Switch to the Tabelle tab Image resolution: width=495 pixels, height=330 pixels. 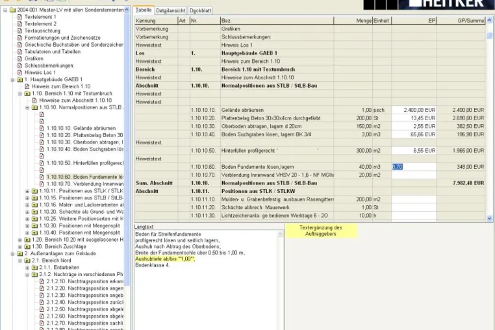[x=144, y=10]
